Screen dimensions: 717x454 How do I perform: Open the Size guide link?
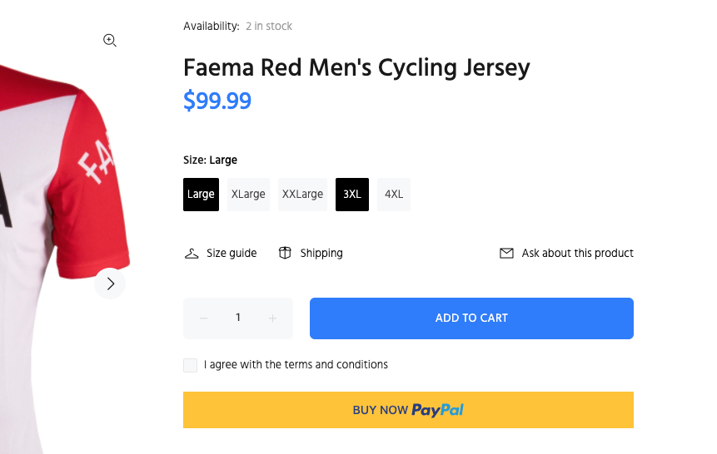point(232,253)
